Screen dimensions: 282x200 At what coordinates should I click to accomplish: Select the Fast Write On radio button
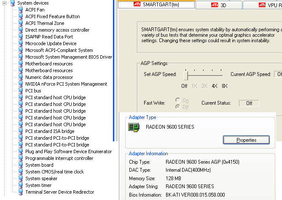tap(179, 100)
